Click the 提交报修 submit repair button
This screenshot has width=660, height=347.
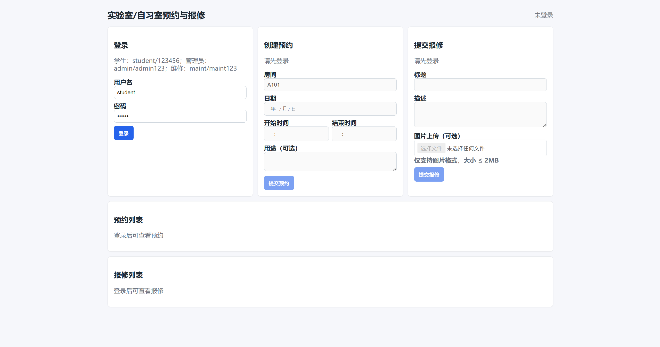pyautogui.click(x=429, y=174)
